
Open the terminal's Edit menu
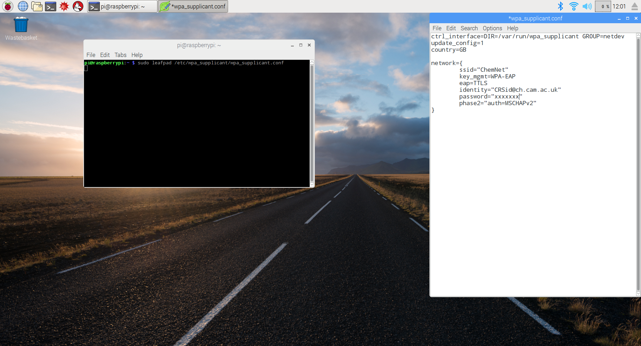pyautogui.click(x=105, y=55)
